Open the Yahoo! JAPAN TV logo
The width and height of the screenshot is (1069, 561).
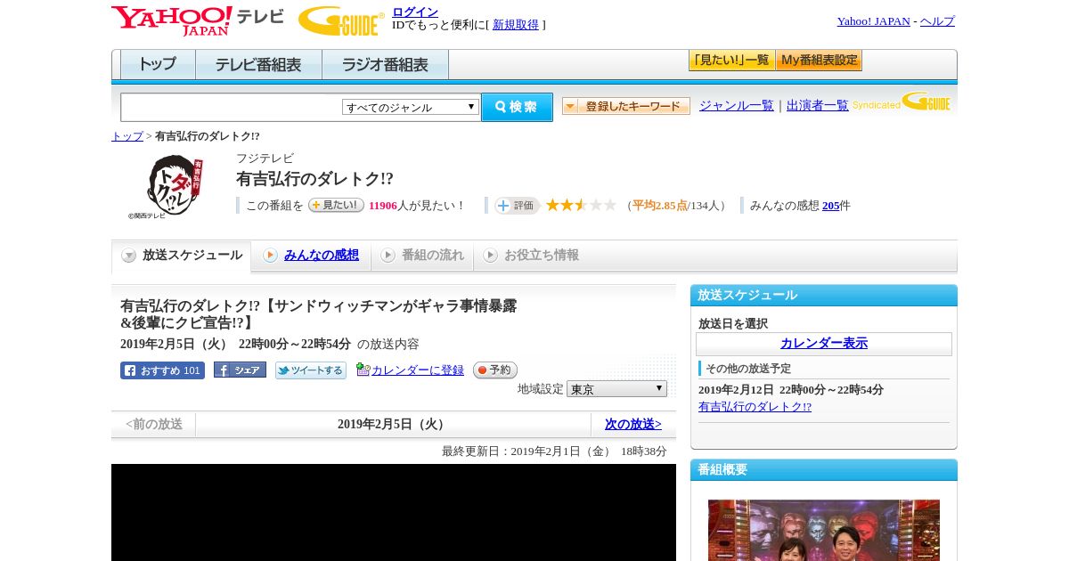(198, 20)
